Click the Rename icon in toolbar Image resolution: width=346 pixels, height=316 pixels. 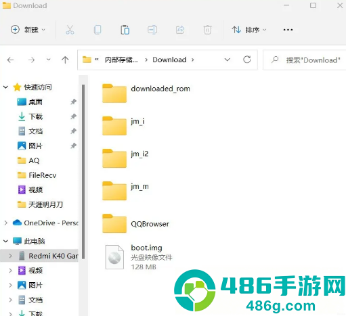pyautogui.click(x=152, y=30)
